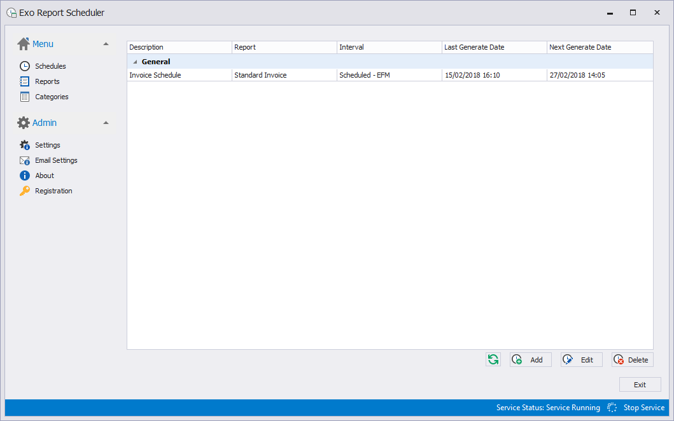Collapse the General group in the grid
This screenshot has width=674, height=421.
click(x=134, y=62)
